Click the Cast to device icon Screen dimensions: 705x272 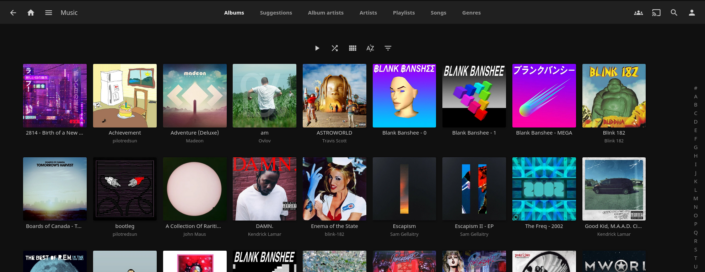point(656,13)
